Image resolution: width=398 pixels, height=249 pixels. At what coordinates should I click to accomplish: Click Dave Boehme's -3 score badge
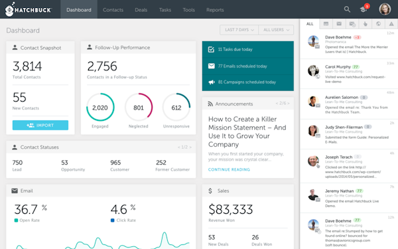pos(357,37)
